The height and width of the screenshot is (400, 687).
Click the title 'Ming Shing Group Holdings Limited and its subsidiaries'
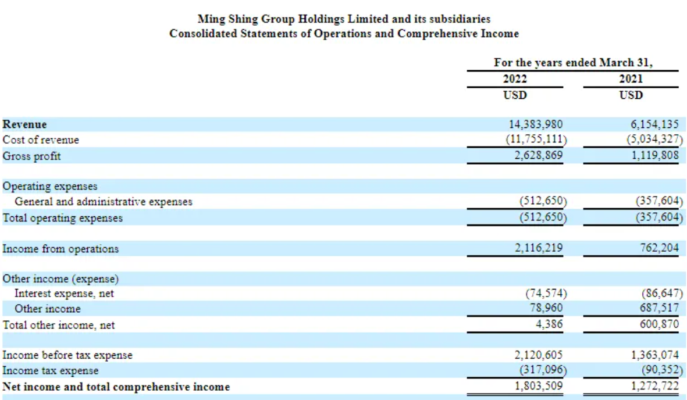pos(344,19)
